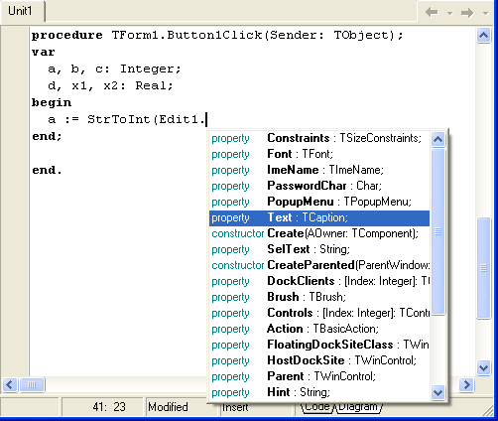Click the Modified status bar indicator
The image size is (498, 421).
[168, 407]
